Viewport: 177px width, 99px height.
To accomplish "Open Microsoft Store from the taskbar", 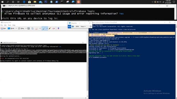I will [x=30, y=2].
